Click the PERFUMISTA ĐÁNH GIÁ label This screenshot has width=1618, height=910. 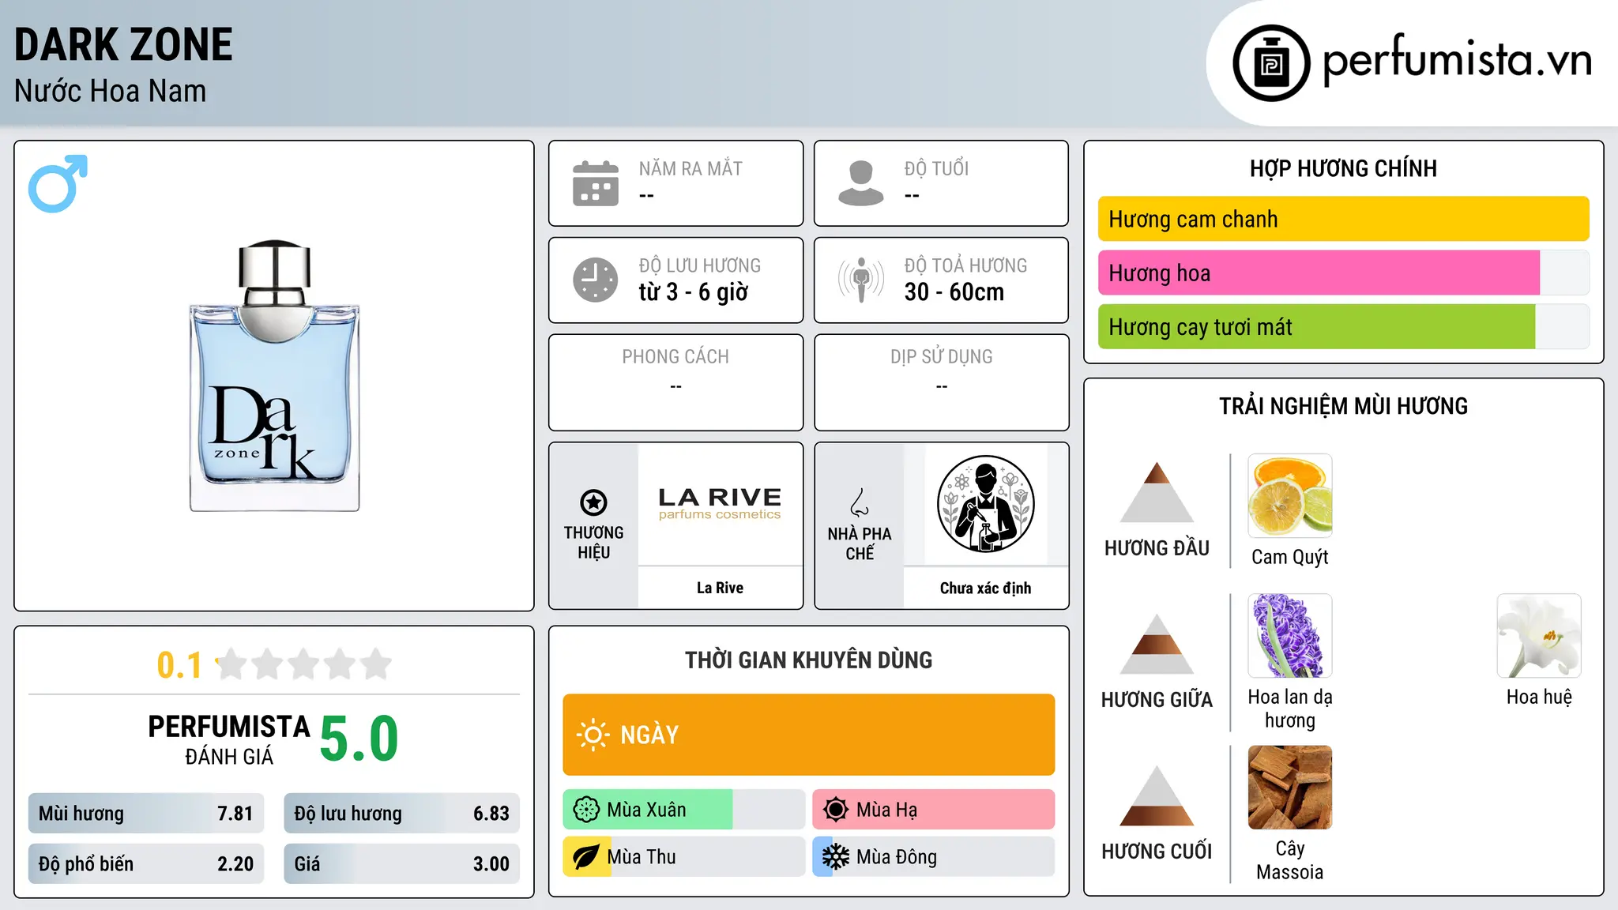click(228, 739)
